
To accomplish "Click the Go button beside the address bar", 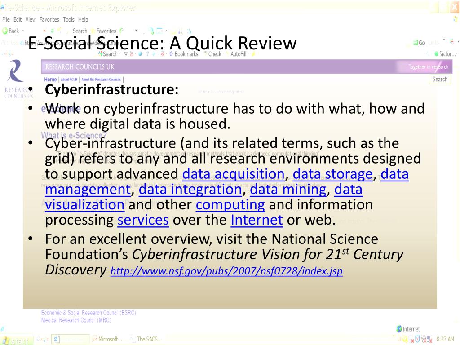I will 419,43.
